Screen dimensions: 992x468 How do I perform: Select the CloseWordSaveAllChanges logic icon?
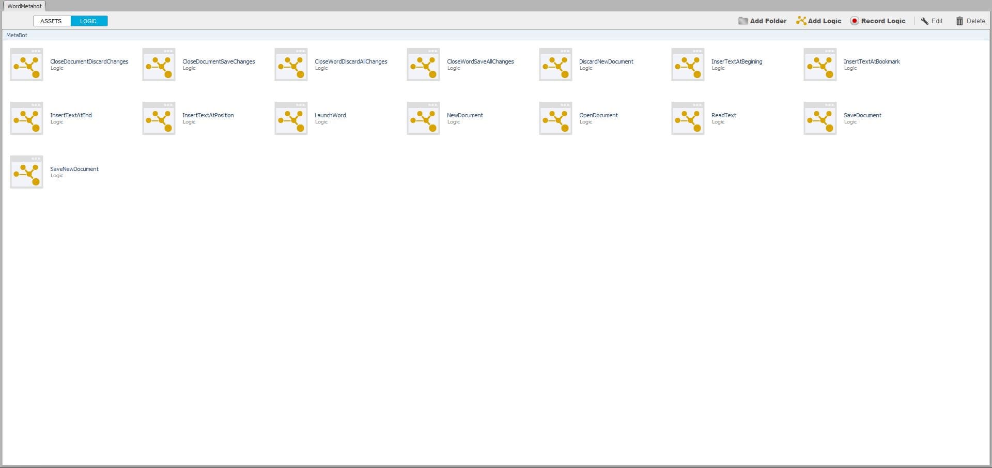click(423, 65)
